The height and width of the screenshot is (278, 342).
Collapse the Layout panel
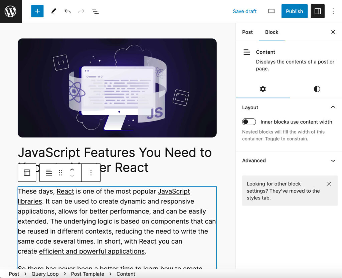point(333,107)
